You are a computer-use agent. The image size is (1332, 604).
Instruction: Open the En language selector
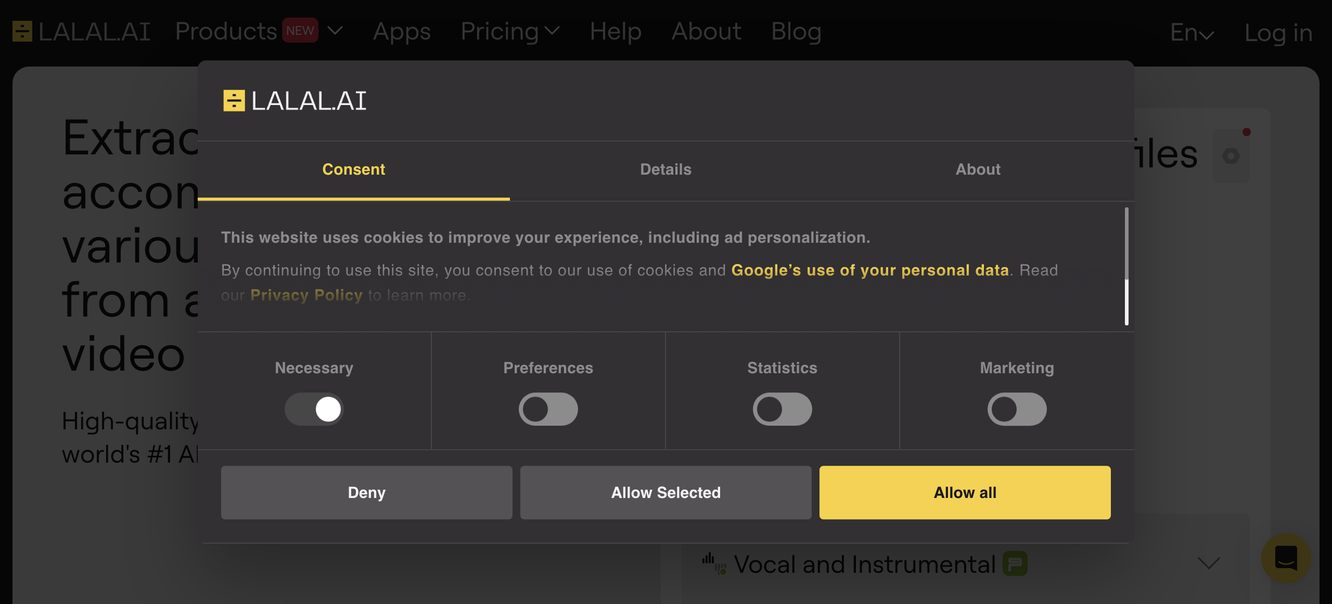(x=1192, y=33)
